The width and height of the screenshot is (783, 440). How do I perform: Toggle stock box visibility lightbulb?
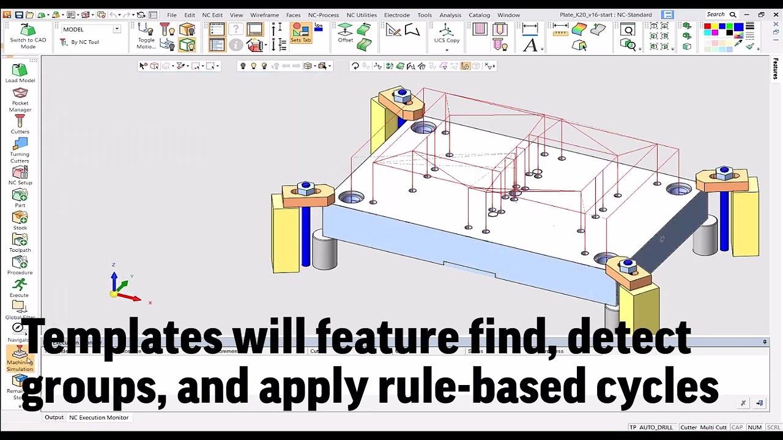pos(187,29)
